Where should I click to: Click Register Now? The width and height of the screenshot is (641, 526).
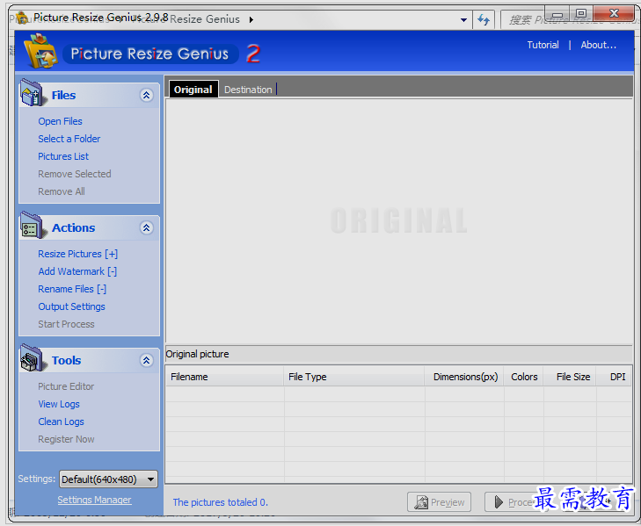pyautogui.click(x=66, y=439)
